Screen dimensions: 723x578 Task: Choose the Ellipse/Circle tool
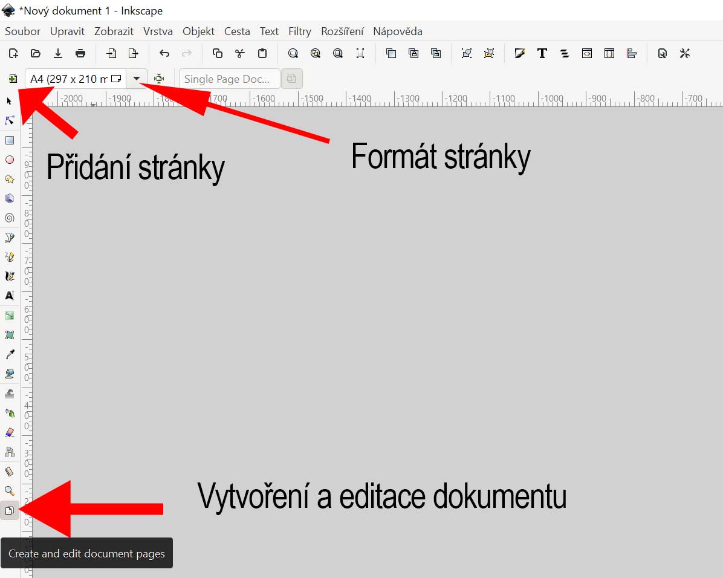[x=10, y=160]
